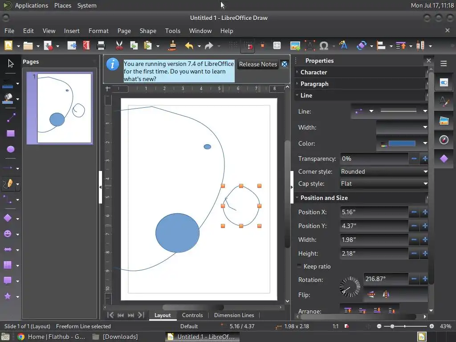This screenshot has width=456, height=342.
Task: Close the version infobar
Action: [x=285, y=64]
